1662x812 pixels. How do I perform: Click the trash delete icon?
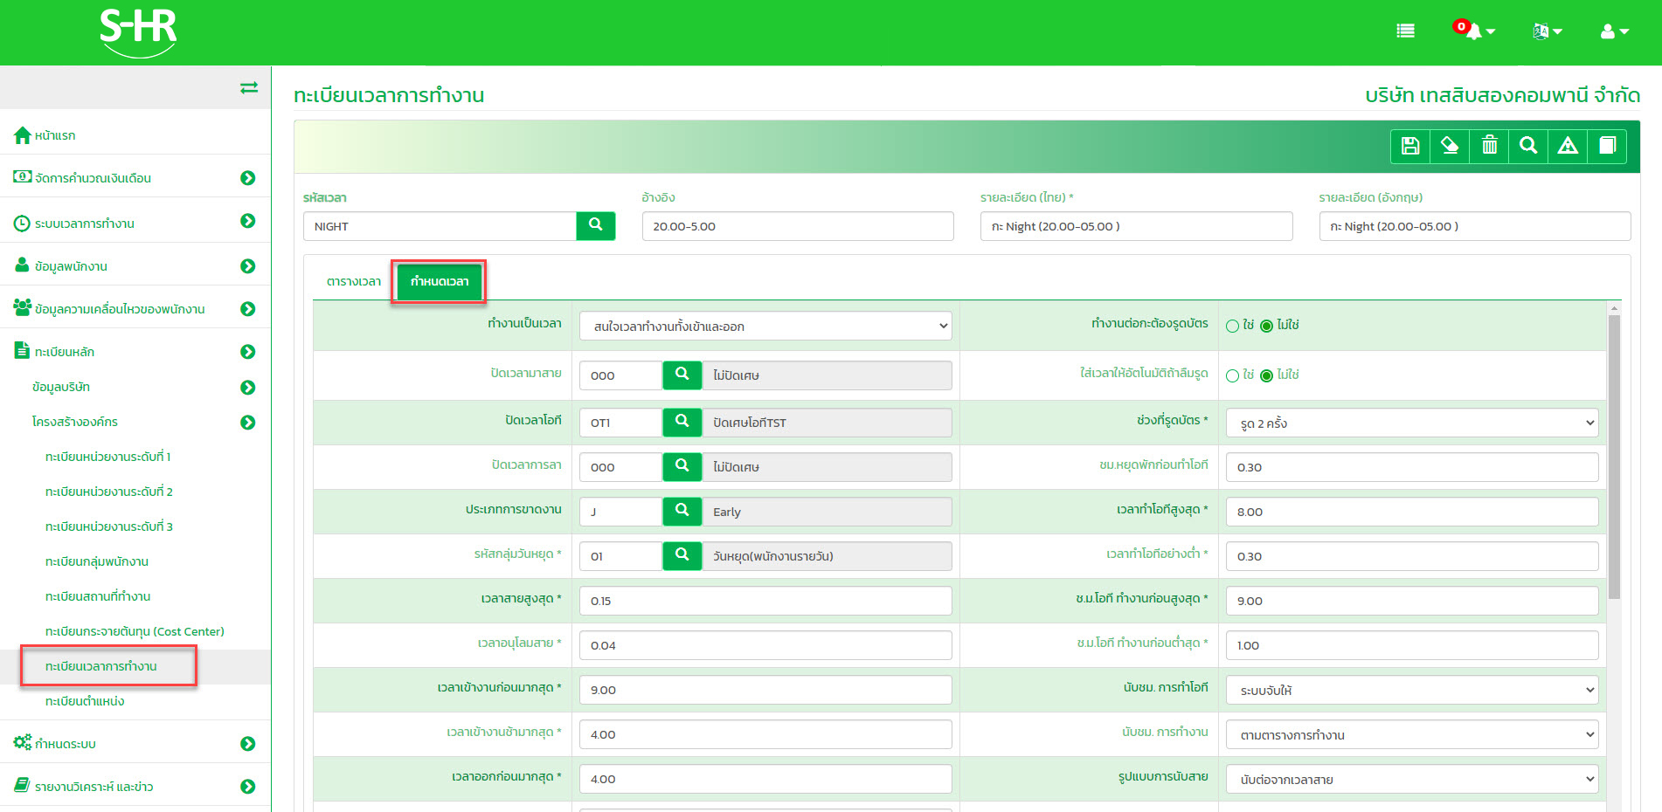1489,146
